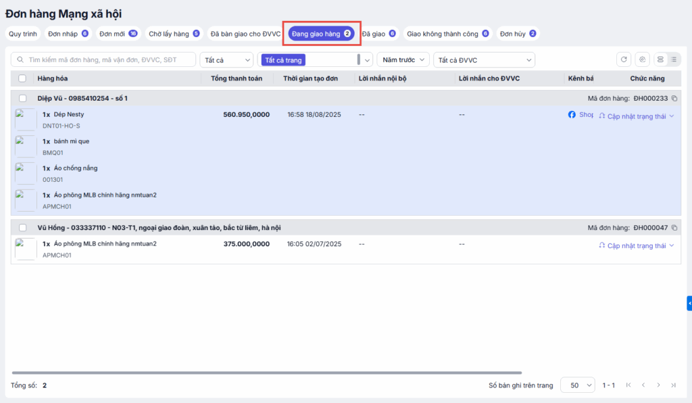Image resolution: width=692 pixels, height=403 pixels.
Task: Click the Lời nhắn cho ĐVVC column header
Action: point(489,78)
